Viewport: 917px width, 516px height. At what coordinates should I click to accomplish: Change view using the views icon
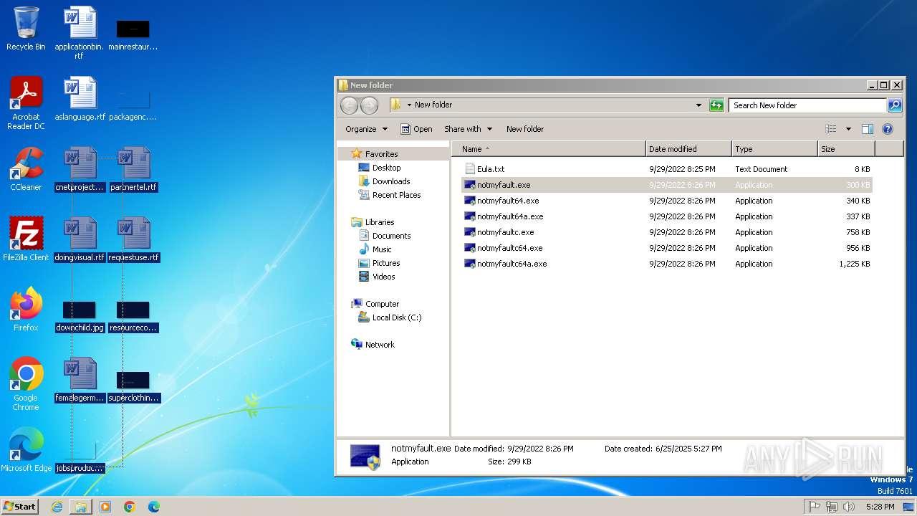[831, 129]
